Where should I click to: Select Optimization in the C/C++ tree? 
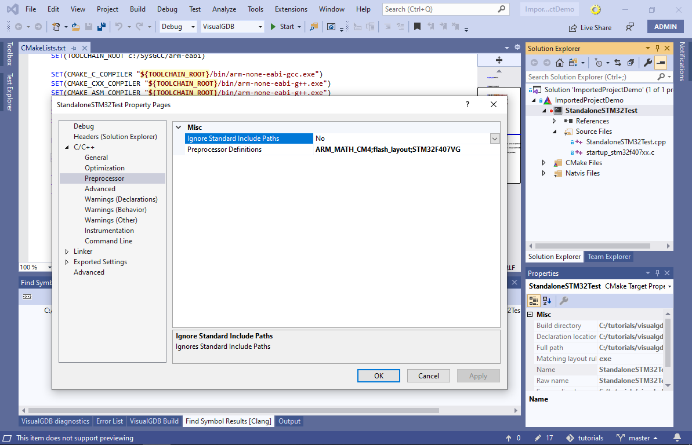click(x=104, y=168)
